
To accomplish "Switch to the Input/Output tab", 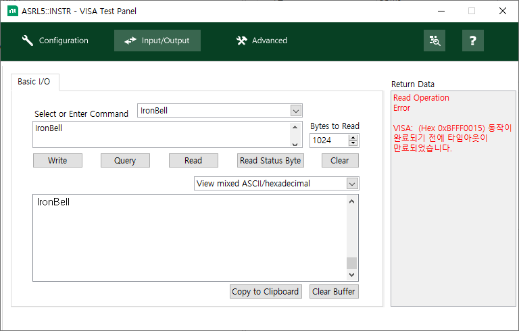I will (x=157, y=41).
